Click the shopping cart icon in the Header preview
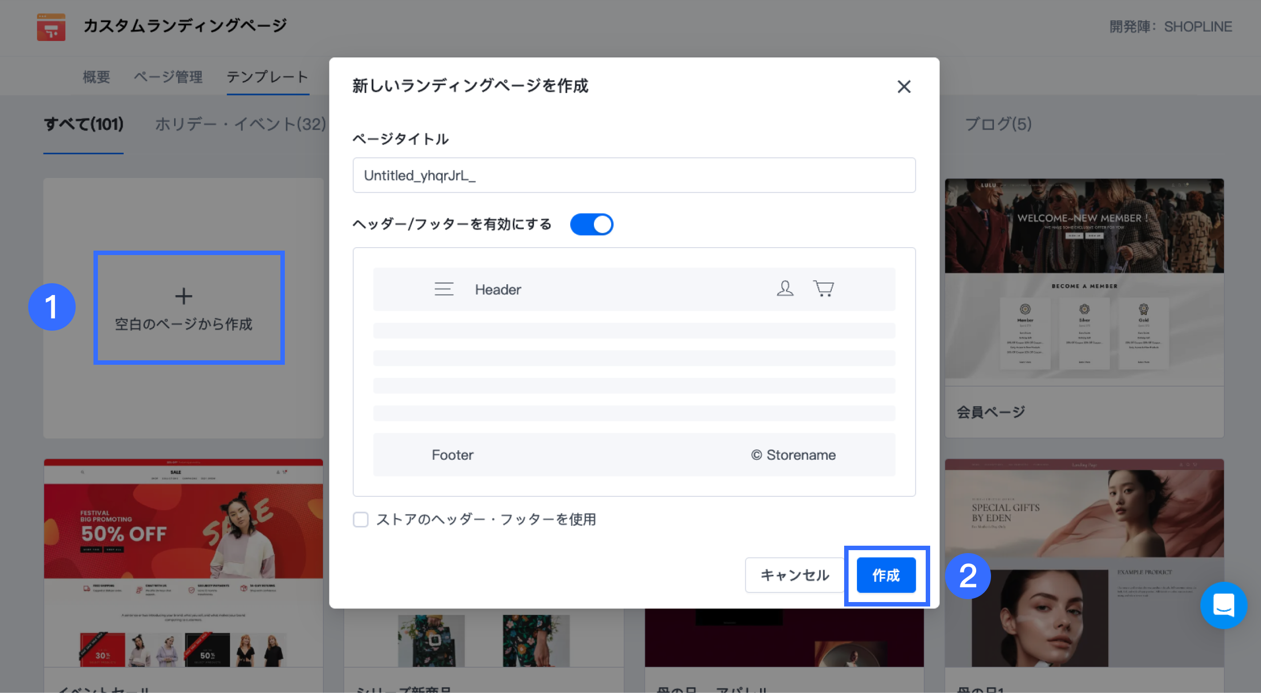This screenshot has width=1261, height=693. click(x=823, y=288)
